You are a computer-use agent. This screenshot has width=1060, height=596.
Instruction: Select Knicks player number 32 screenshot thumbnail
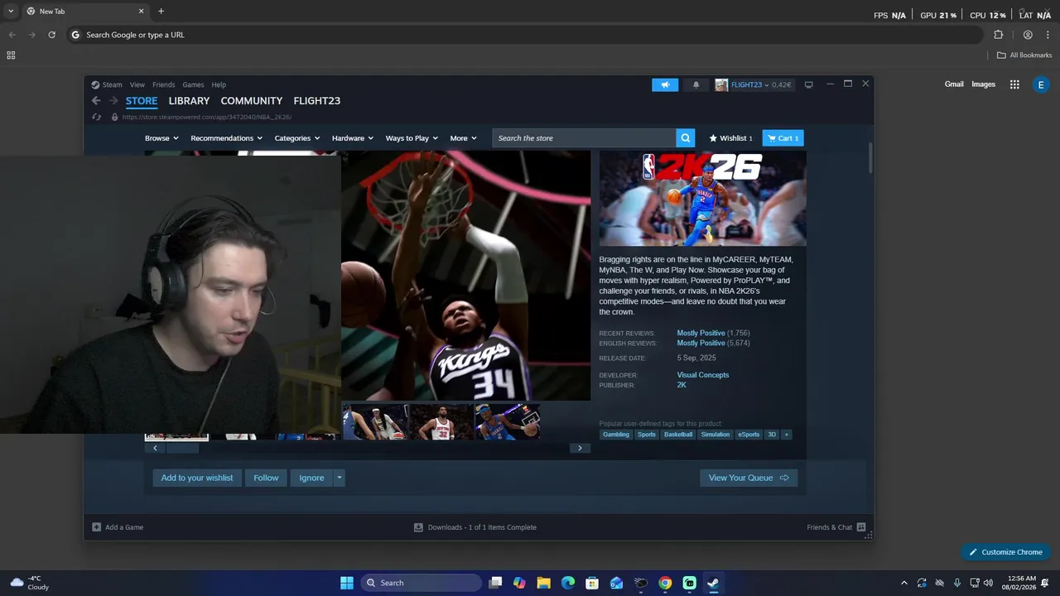(441, 421)
